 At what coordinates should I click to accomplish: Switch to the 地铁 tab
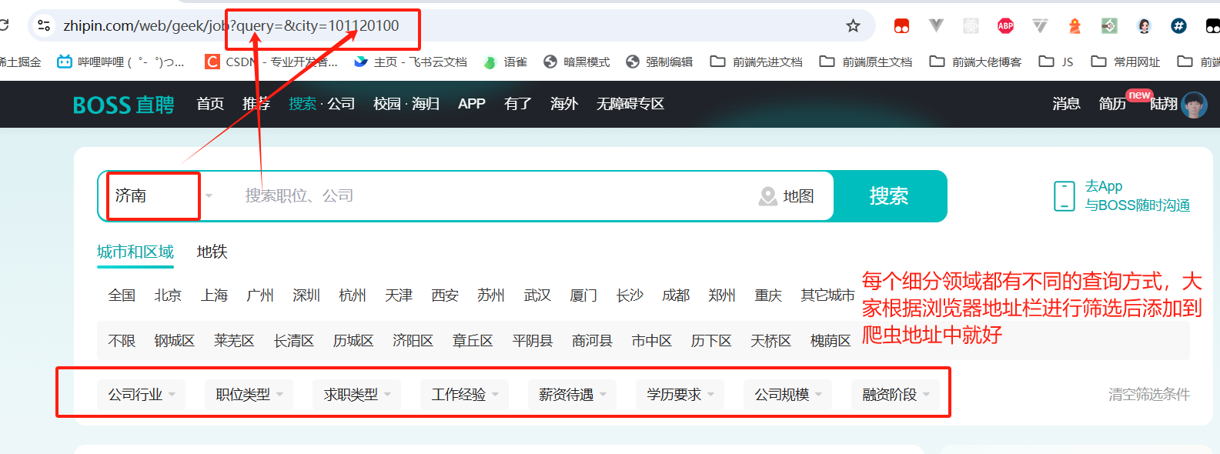tap(212, 252)
